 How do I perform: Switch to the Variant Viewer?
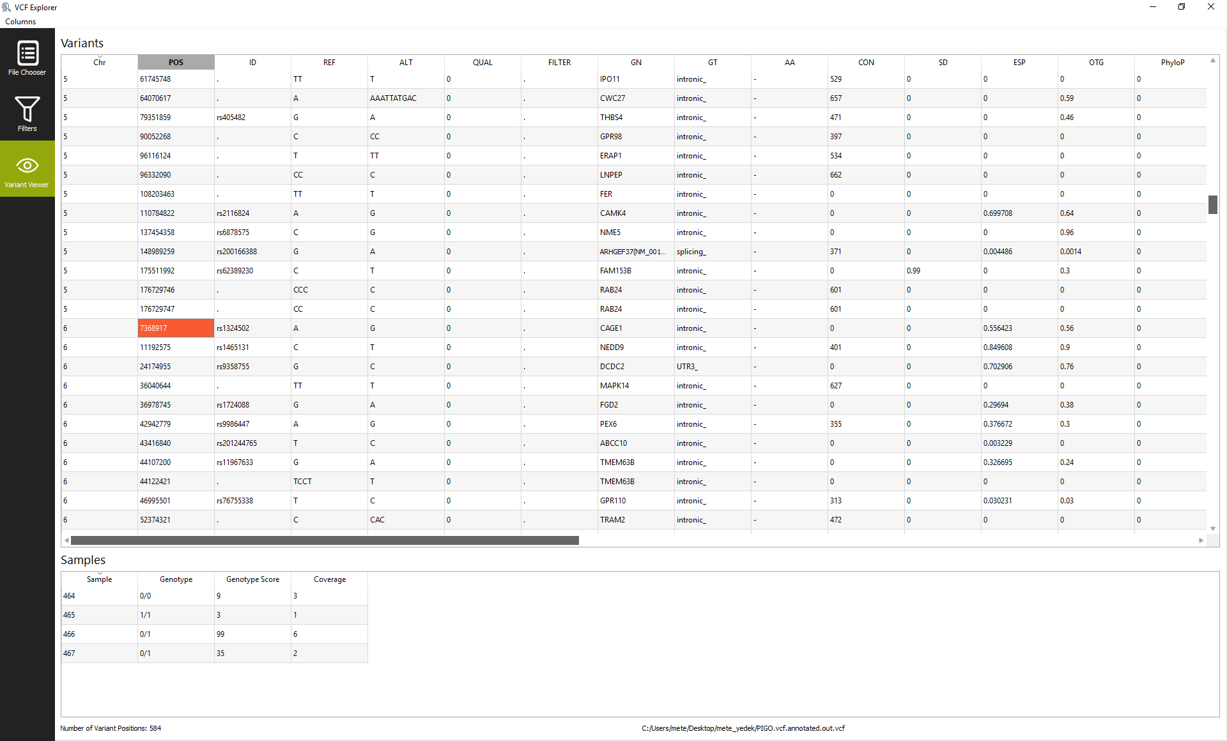27,169
